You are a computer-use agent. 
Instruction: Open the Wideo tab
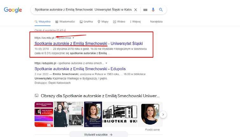[119, 22]
